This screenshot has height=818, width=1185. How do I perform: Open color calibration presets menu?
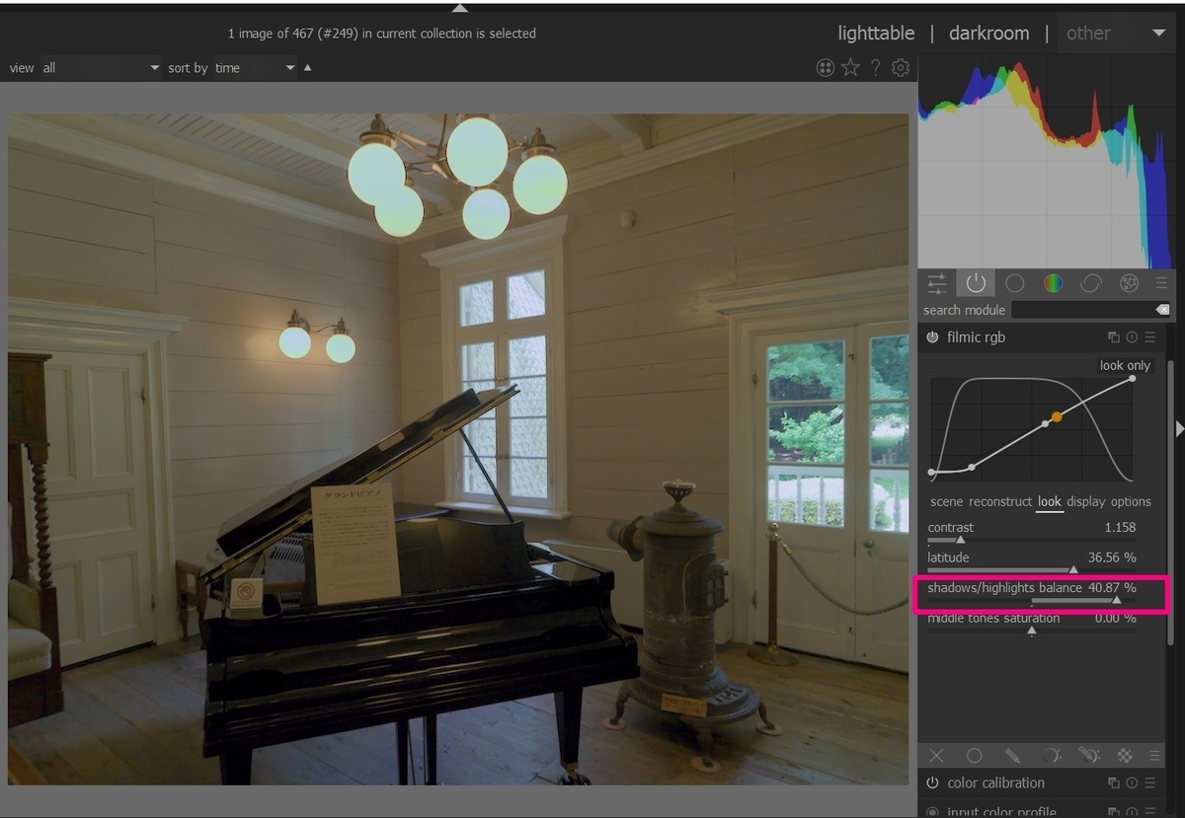pos(1149,782)
